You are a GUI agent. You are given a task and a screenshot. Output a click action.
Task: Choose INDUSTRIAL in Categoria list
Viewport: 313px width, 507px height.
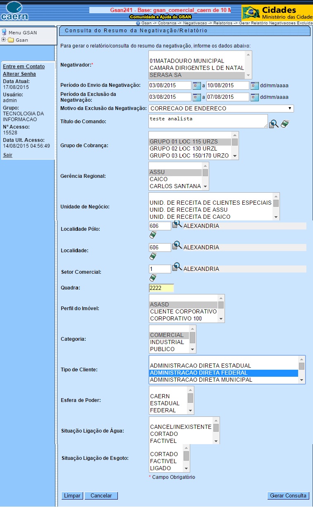click(x=167, y=342)
